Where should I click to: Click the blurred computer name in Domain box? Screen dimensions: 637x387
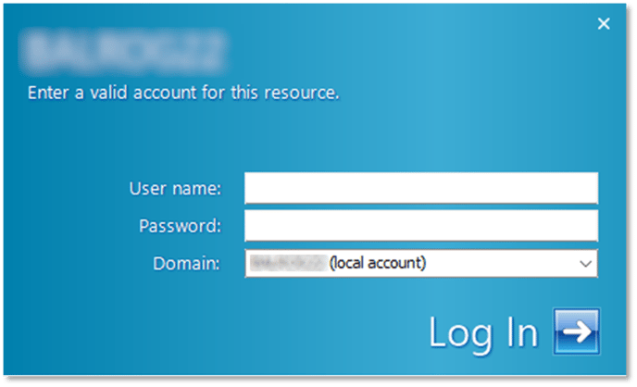click(289, 263)
